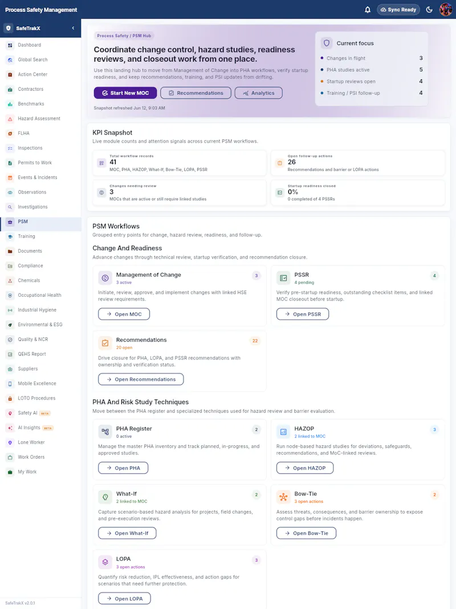The width and height of the screenshot is (456, 609).
Task: Go to Compliance in sidebar
Action: coord(40,266)
